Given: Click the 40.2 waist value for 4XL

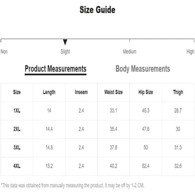Looking at the screenshot, I should (113, 166).
